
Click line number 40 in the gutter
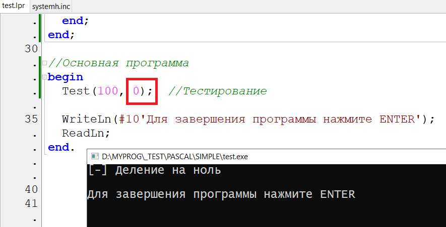pos(31,189)
